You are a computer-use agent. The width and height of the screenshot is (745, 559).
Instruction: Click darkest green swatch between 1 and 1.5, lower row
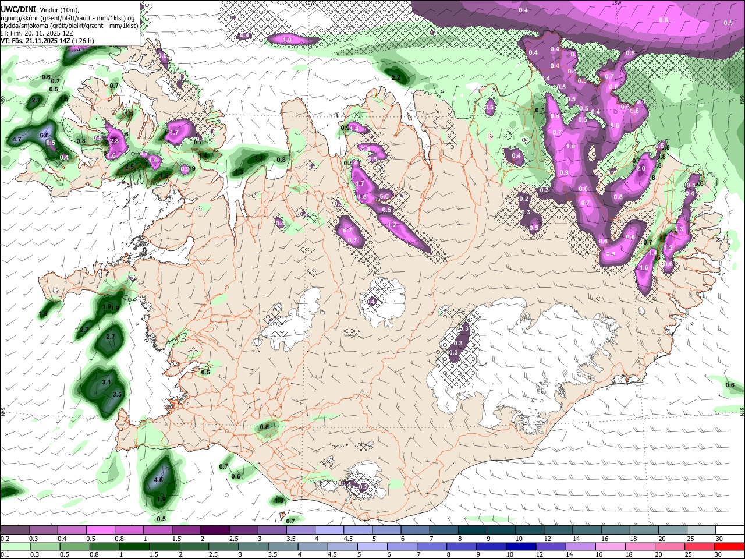click(134, 547)
